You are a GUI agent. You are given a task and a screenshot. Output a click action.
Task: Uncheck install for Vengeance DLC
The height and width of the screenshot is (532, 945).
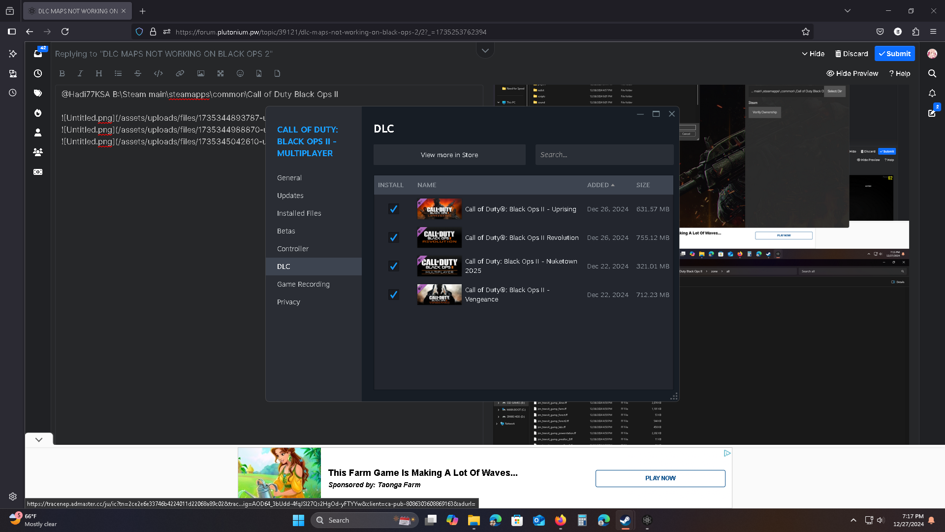pos(393,295)
